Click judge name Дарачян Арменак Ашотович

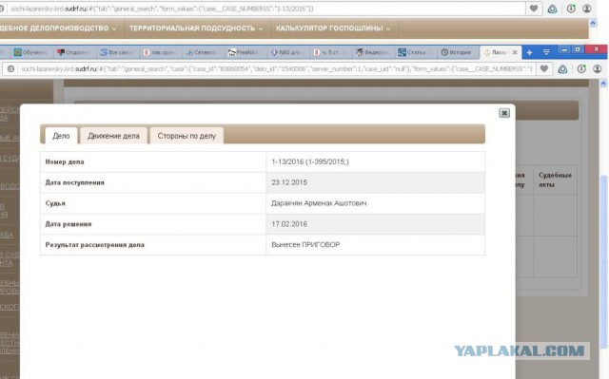(x=319, y=203)
